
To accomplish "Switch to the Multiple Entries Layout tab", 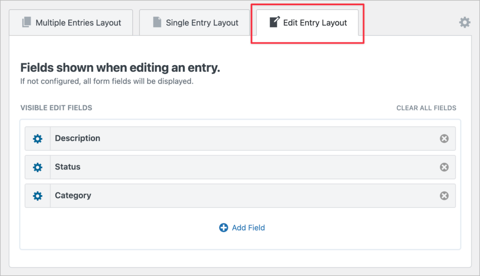I will click(70, 22).
